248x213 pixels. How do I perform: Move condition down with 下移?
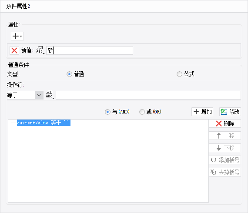click(x=225, y=148)
